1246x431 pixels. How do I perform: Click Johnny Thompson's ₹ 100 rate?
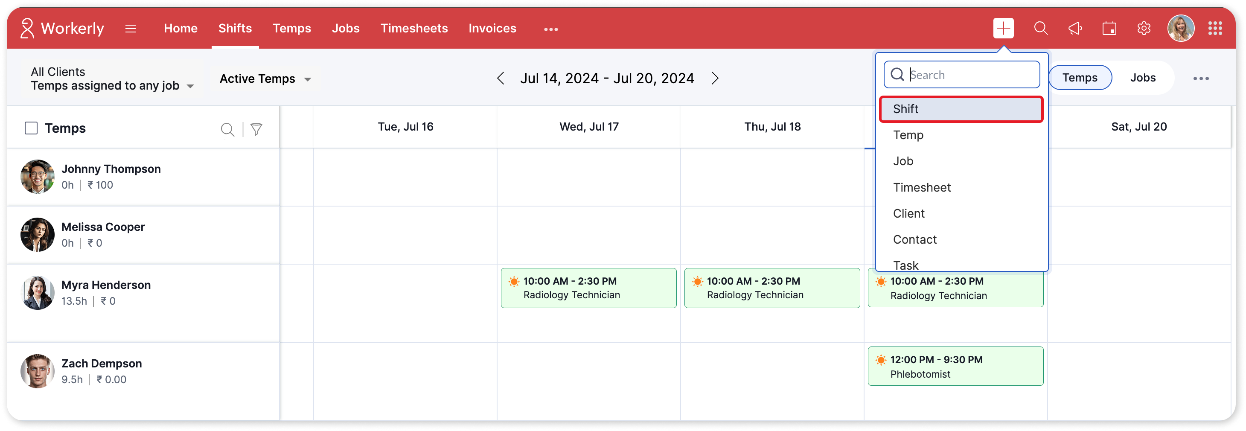100,185
